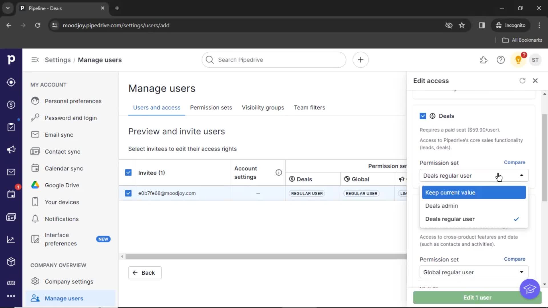This screenshot has width=548, height=308.
Task: Close the Edit access panel
Action: (x=535, y=81)
